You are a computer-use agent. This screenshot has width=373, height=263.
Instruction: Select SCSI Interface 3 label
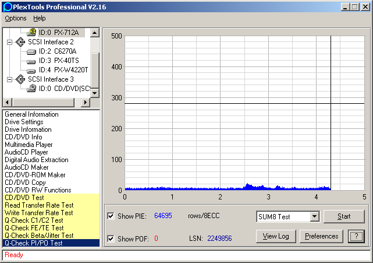[51, 79]
